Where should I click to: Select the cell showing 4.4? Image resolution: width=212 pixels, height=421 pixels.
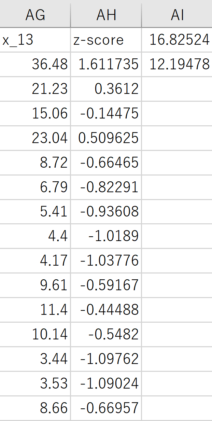point(35,236)
